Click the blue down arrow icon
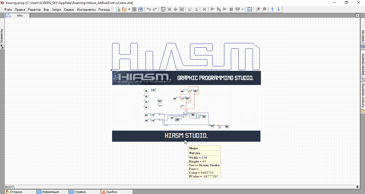This screenshot has width=365, height=194. pos(279,9)
